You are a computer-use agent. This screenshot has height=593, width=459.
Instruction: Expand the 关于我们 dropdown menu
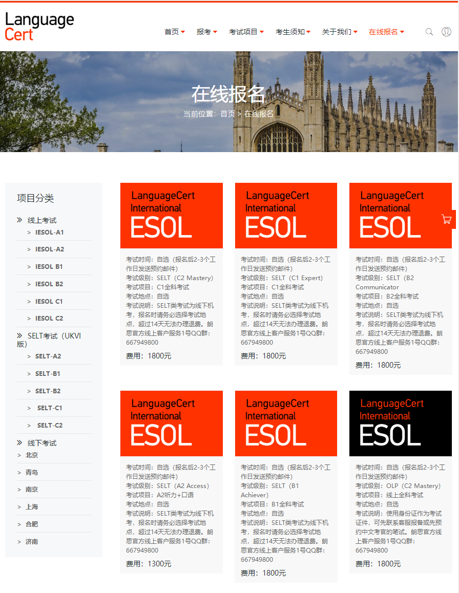coord(340,32)
